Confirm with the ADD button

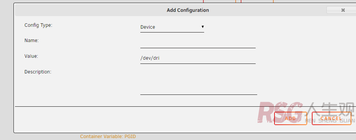click(290, 118)
